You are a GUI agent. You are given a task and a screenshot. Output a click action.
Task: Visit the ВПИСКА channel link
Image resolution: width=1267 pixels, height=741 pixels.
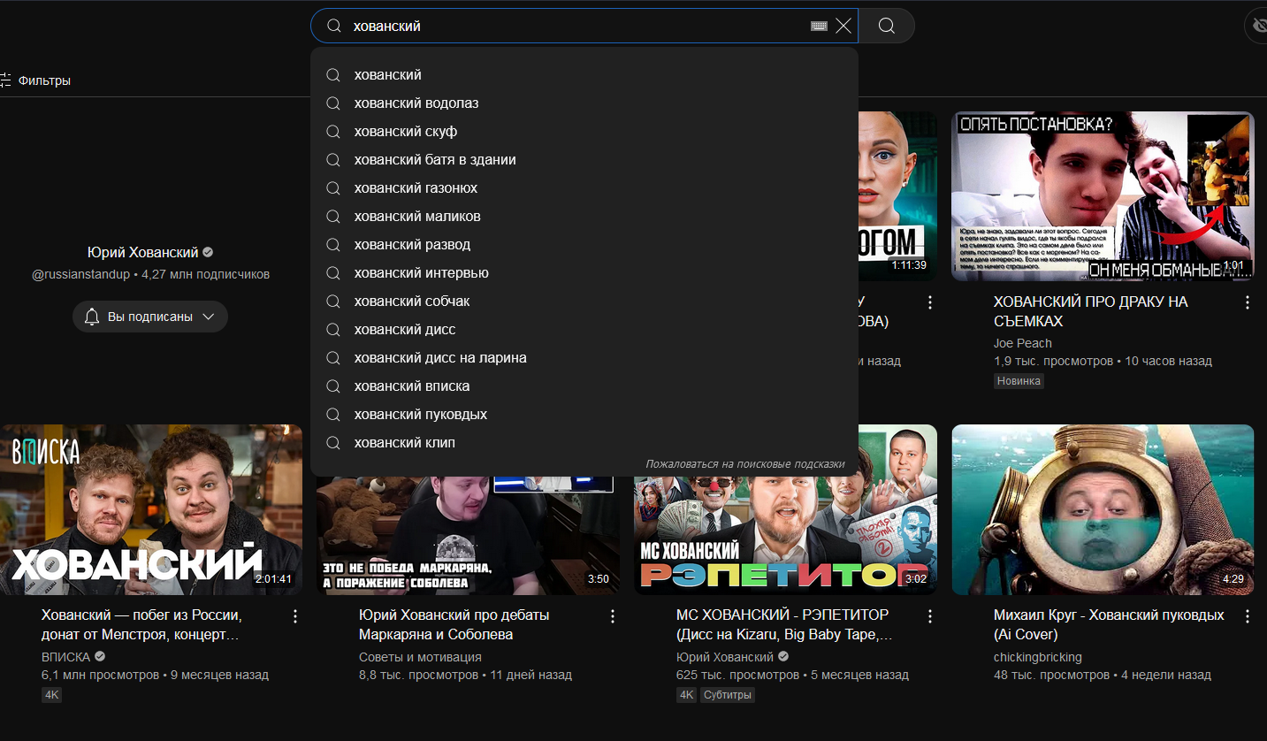[x=65, y=657]
